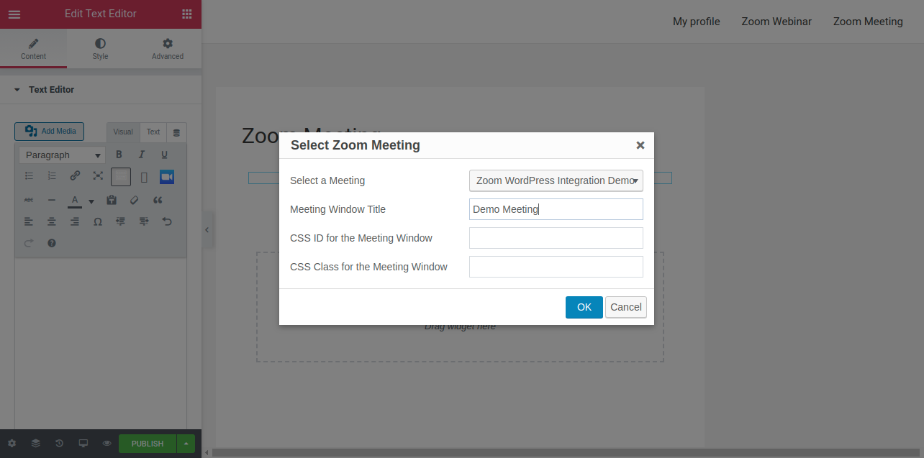Align text left
This screenshot has height=458, width=924.
coord(30,221)
